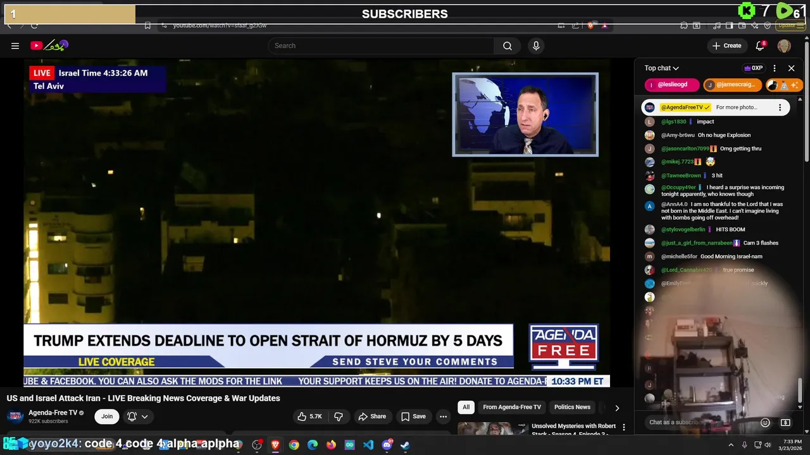Select the All suggestions chip
810x455 pixels.
[466, 407]
